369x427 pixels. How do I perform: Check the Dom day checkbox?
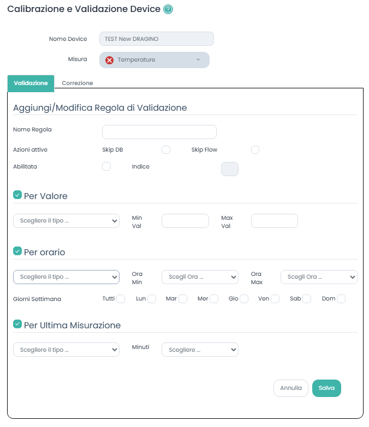pyautogui.click(x=341, y=299)
